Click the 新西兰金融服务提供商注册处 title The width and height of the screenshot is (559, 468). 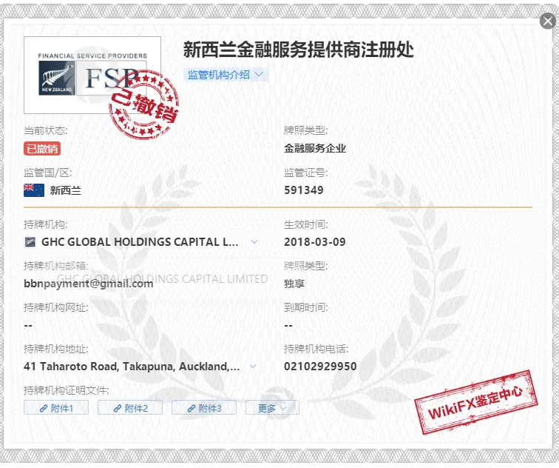(299, 50)
